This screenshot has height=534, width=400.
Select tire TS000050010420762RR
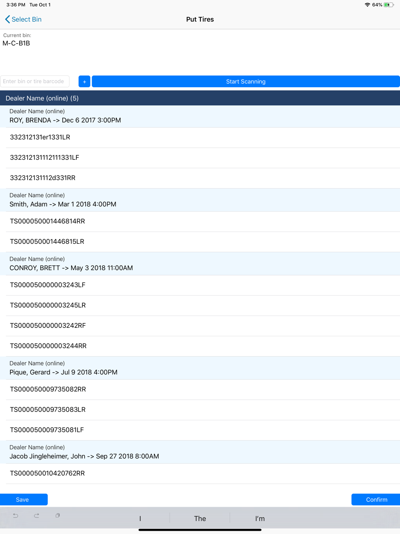coord(200,474)
